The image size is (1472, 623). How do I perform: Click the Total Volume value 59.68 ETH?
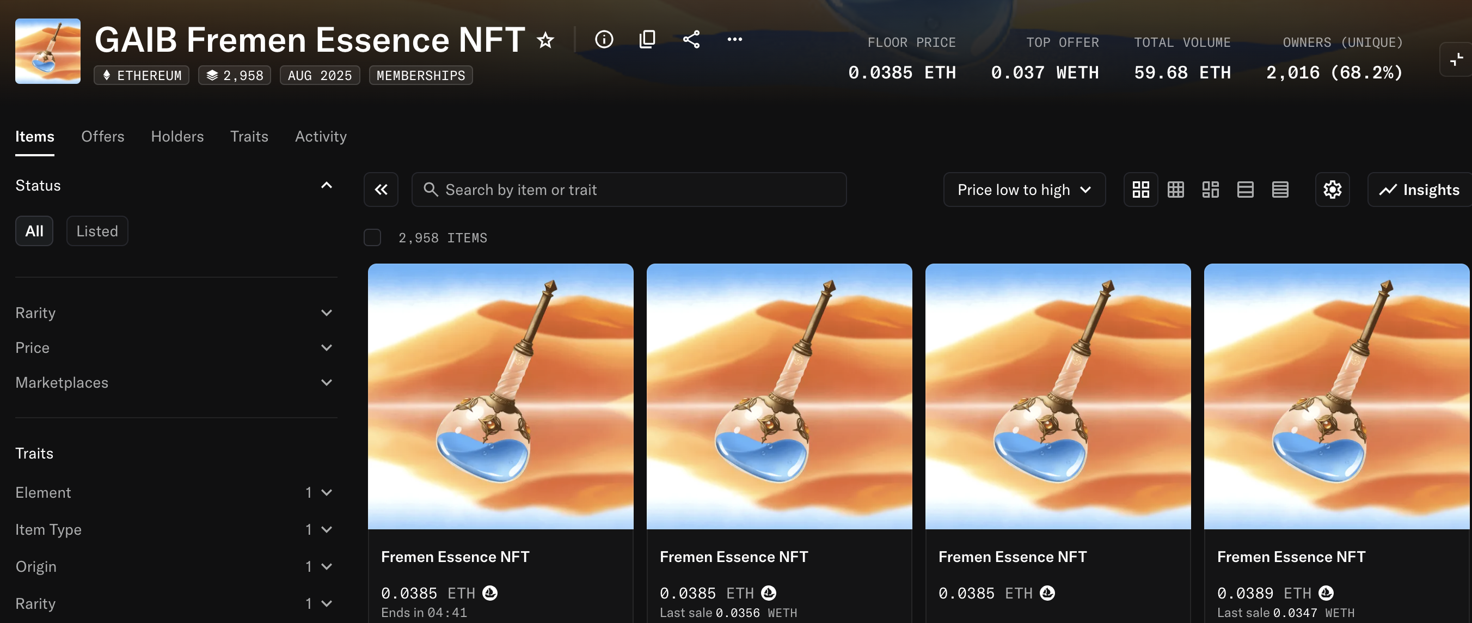point(1182,73)
